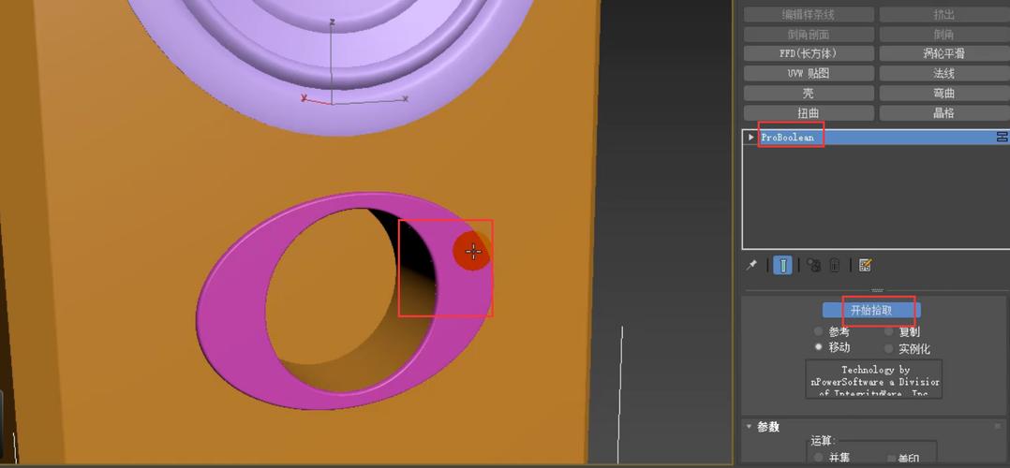Apply FFD(长方体) modifier button
Screen dimensions: 1010x468
click(x=809, y=54)
